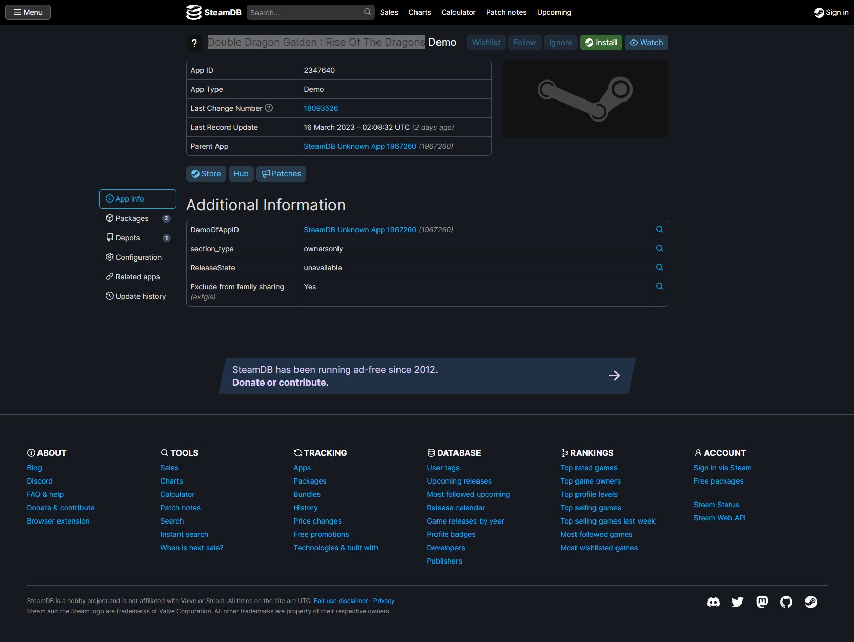The width and height of the screenshot is (854, 642).
Task: Open Sales in top navigation
Action: (x=389, y=12)
